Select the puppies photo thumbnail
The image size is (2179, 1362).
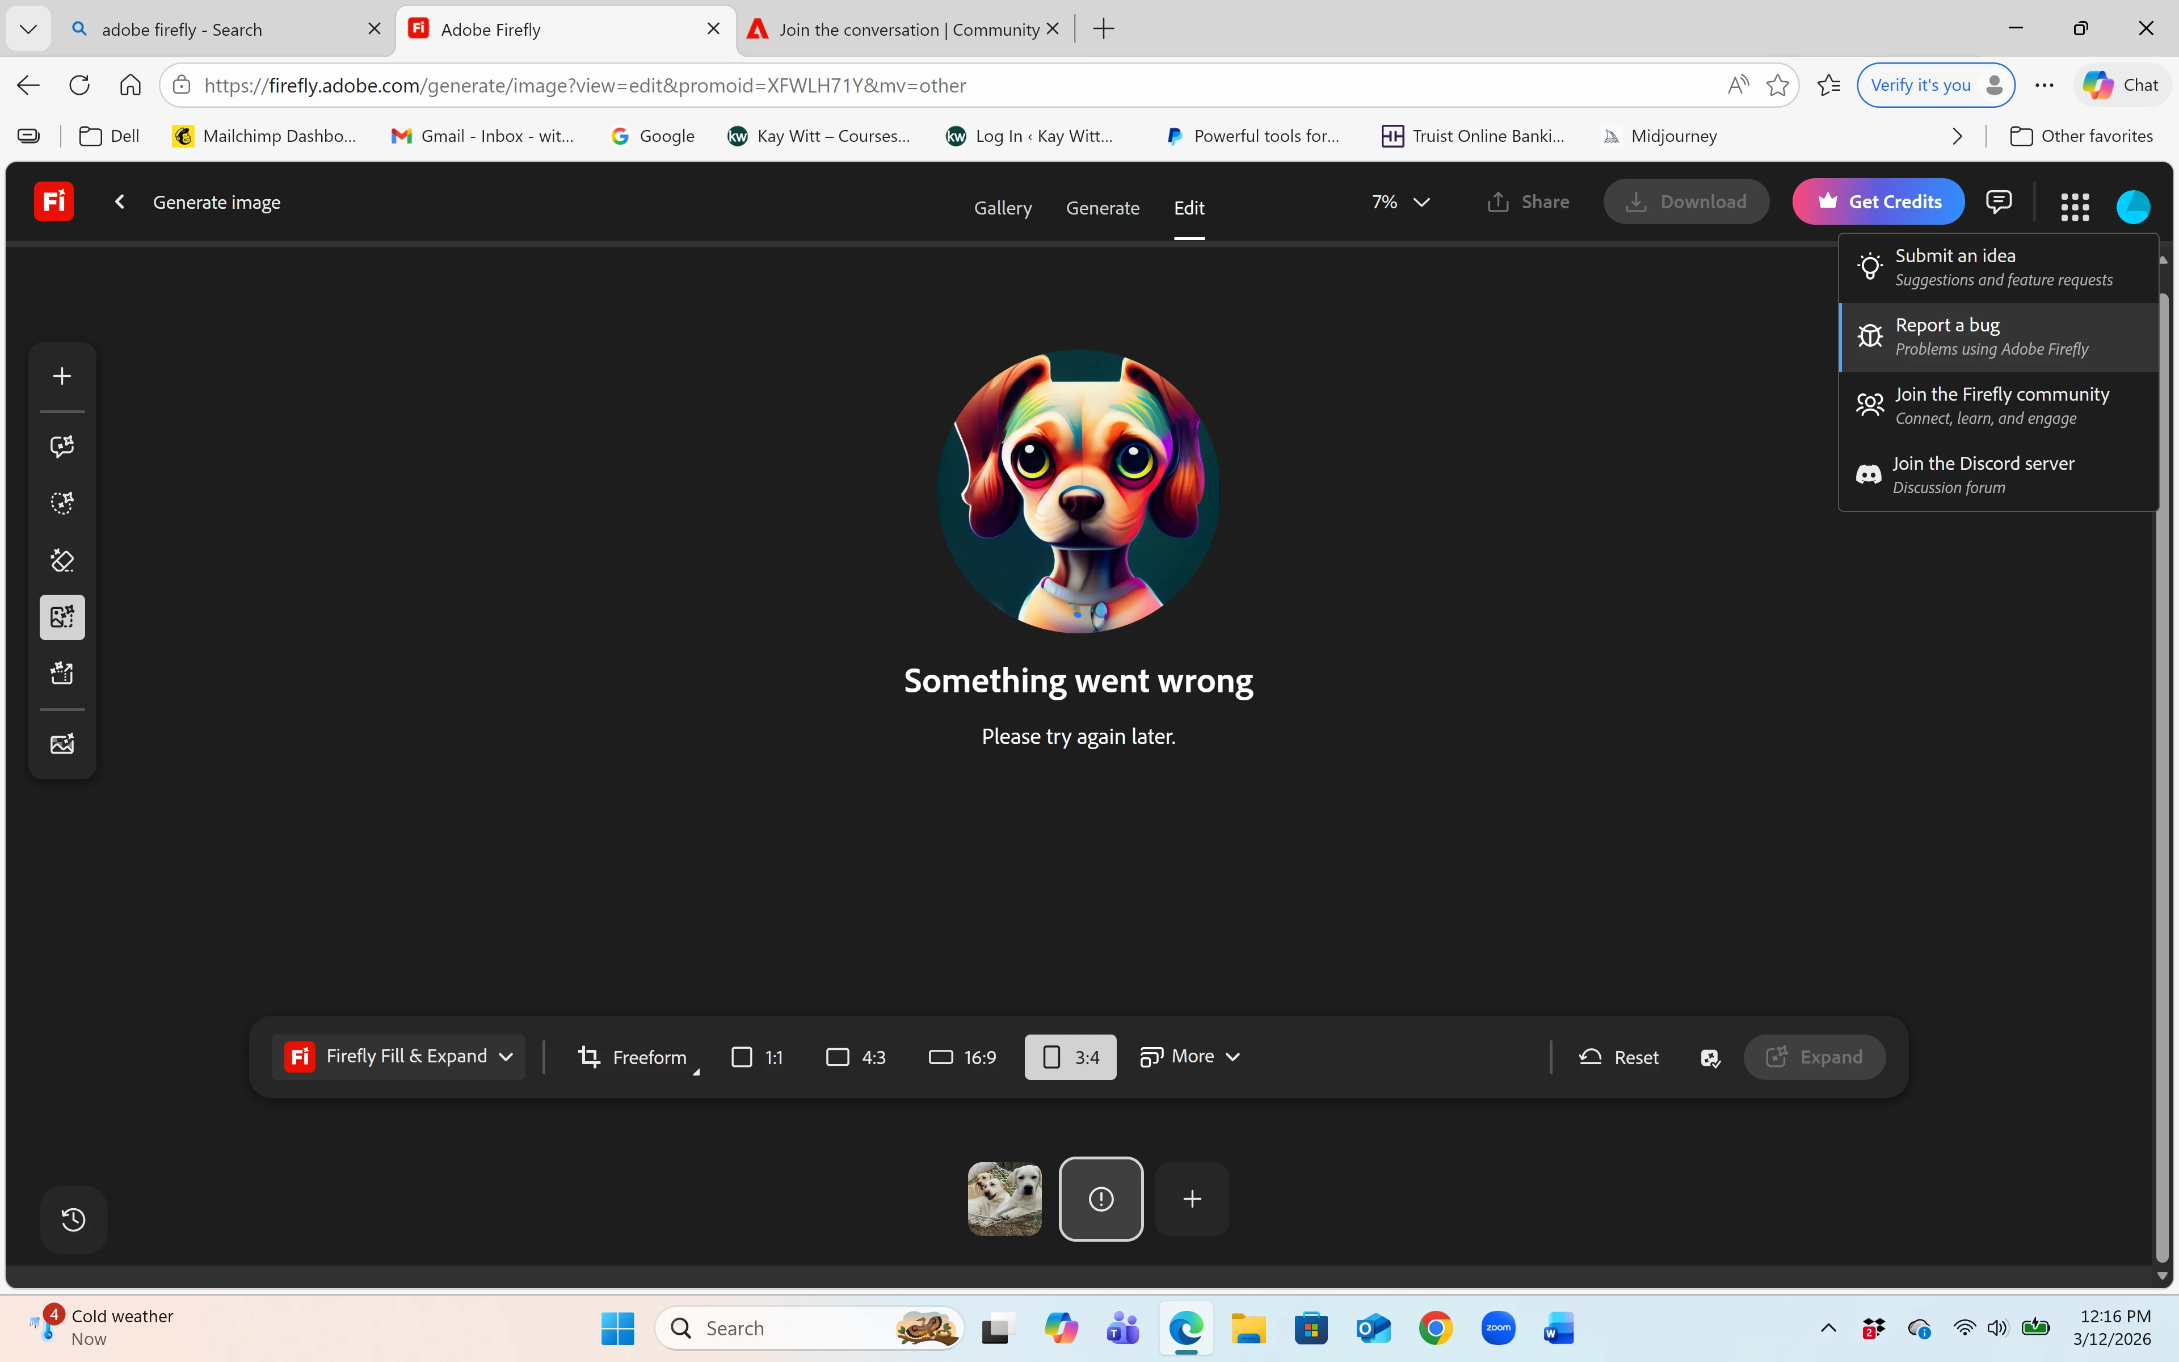pyautogui.click(x=1004, y=1198)
